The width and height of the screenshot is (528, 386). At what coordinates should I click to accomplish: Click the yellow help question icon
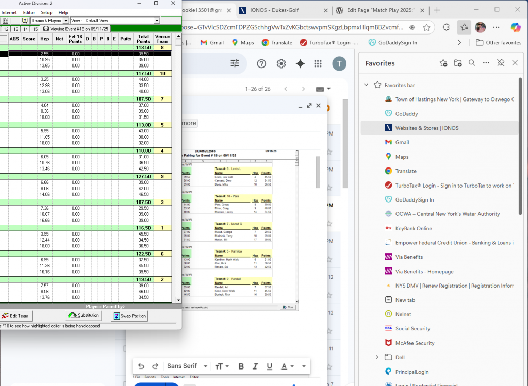24,21
